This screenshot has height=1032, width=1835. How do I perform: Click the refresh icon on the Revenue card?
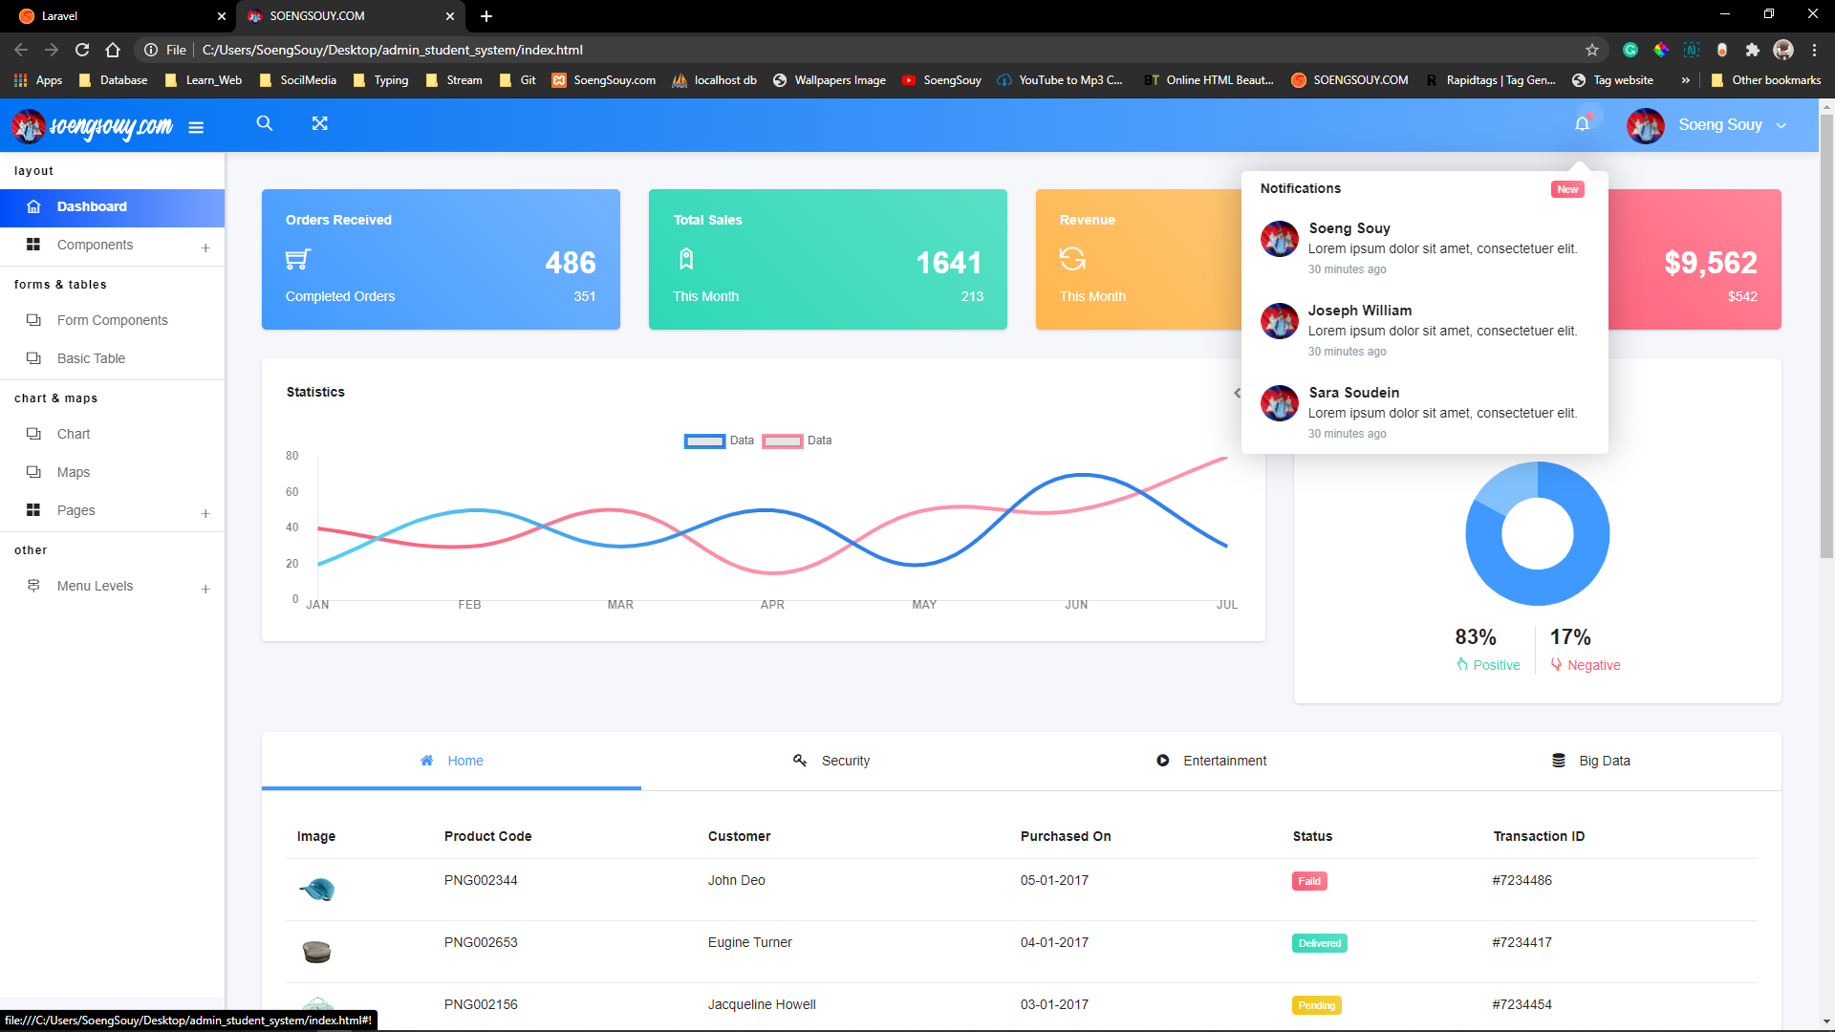[1073, 259]
